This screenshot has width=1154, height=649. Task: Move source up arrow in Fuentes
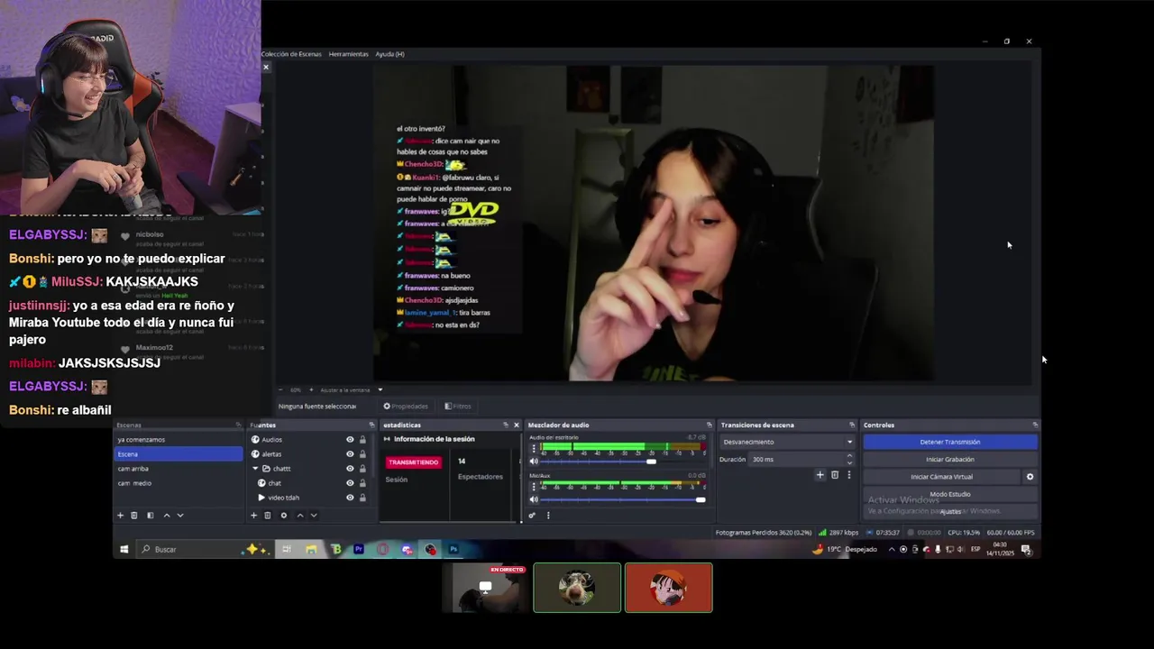click(300, 516)
